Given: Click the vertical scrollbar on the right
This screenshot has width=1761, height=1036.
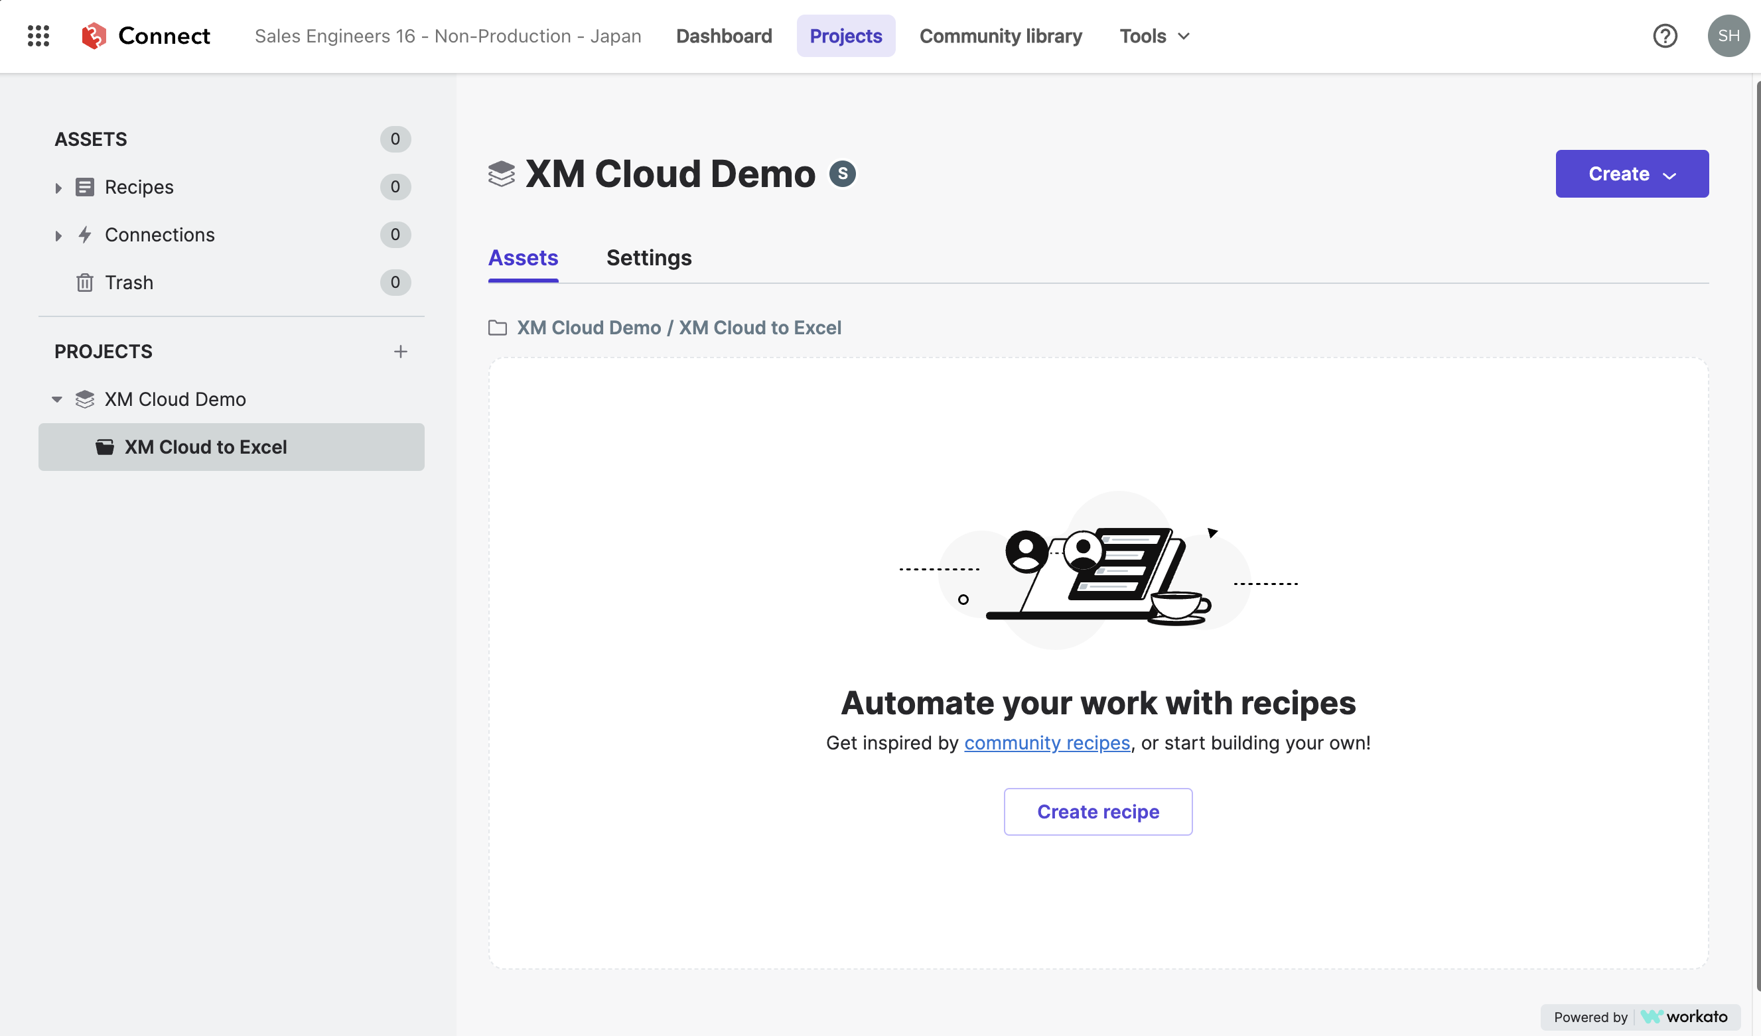Looking at the screenshot, I should point(1757,537).
